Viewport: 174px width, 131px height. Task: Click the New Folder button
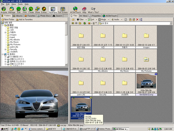tap(8, 20)
